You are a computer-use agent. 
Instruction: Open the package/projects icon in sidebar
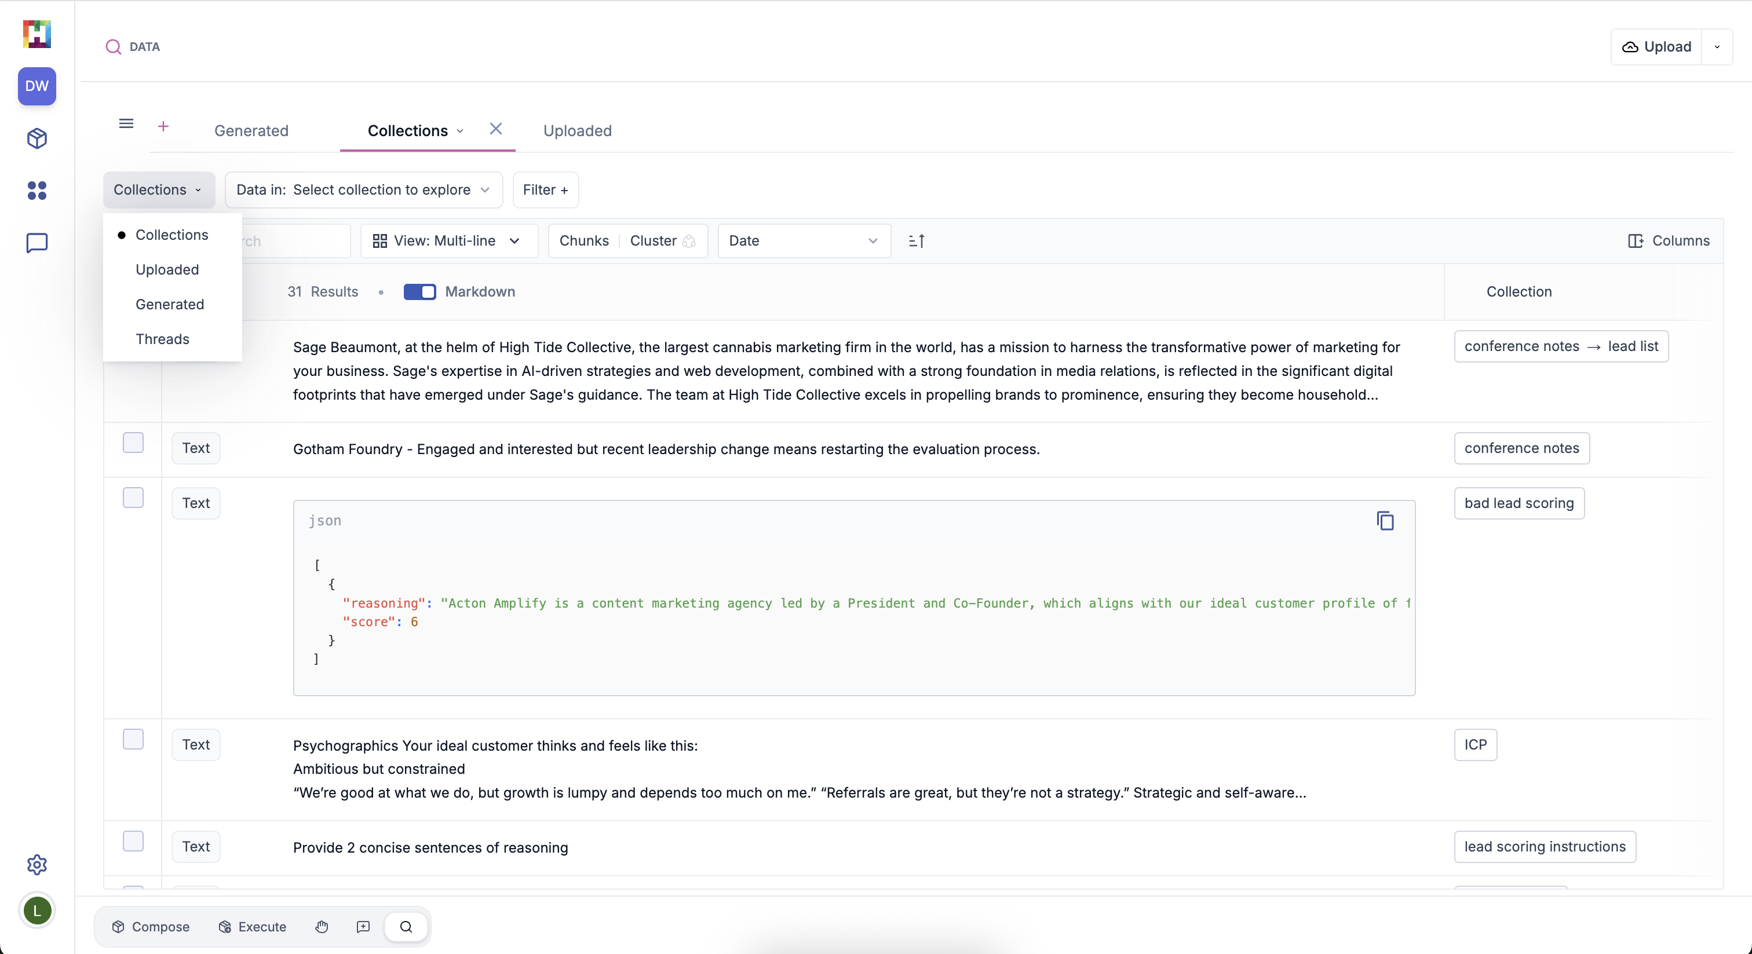point(36,138)
